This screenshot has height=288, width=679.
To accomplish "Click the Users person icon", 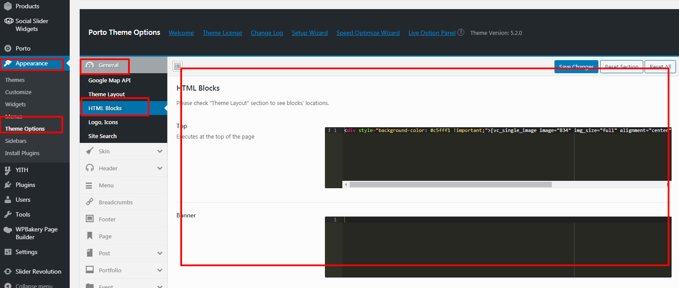I will [x=8, y=200].
